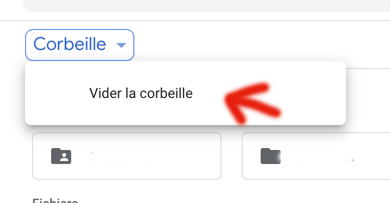The height and width of the screenshot is (203, 390).
Task: Click the blue triangle arrow beside Corbeille
Action: (121, 45)
